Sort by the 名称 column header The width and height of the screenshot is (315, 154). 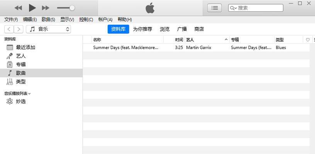click(127, 40)
